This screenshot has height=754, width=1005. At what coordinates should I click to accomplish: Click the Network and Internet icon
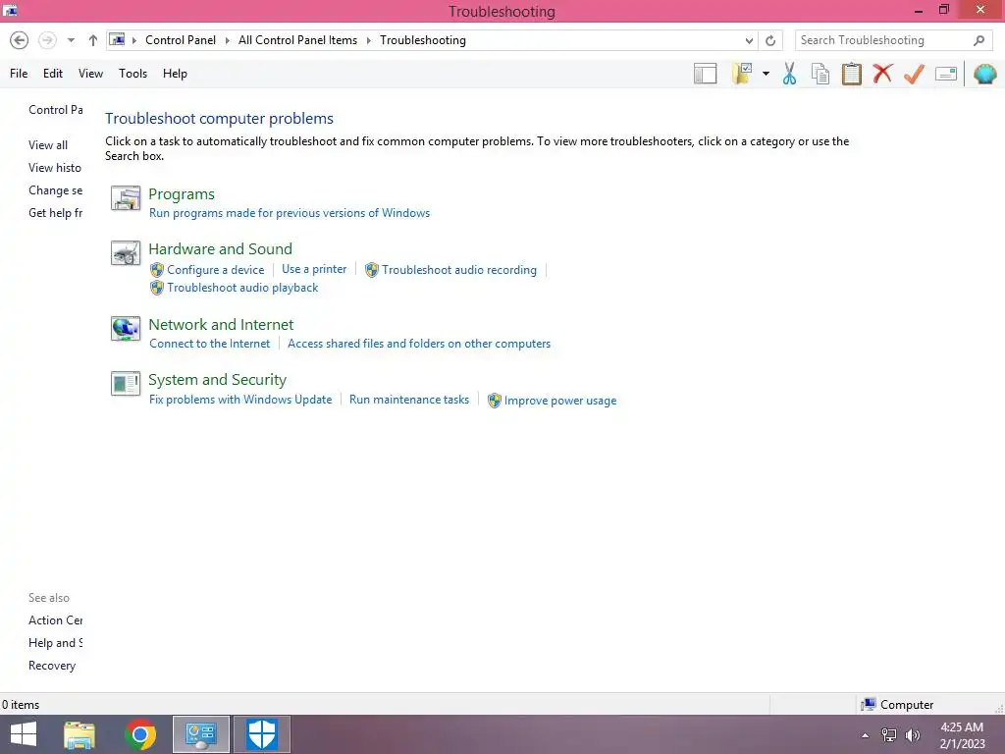click(126, 329)
